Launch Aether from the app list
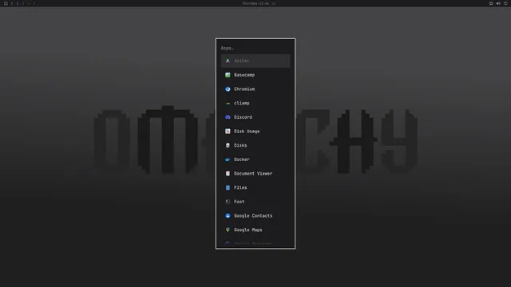This screenshot has width=511, height=287. coord(255,61)
